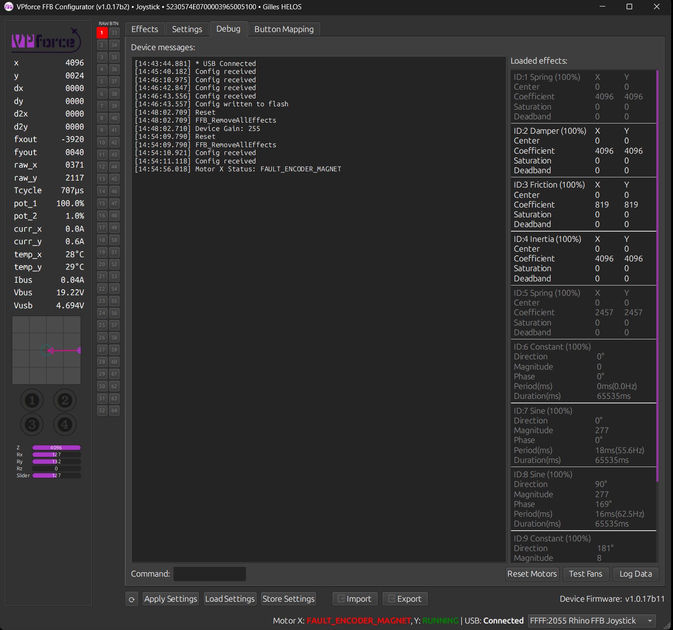This screenshot has height=630, width=673.
Task: Switch to the Effects tab
Action: (145, 29)
